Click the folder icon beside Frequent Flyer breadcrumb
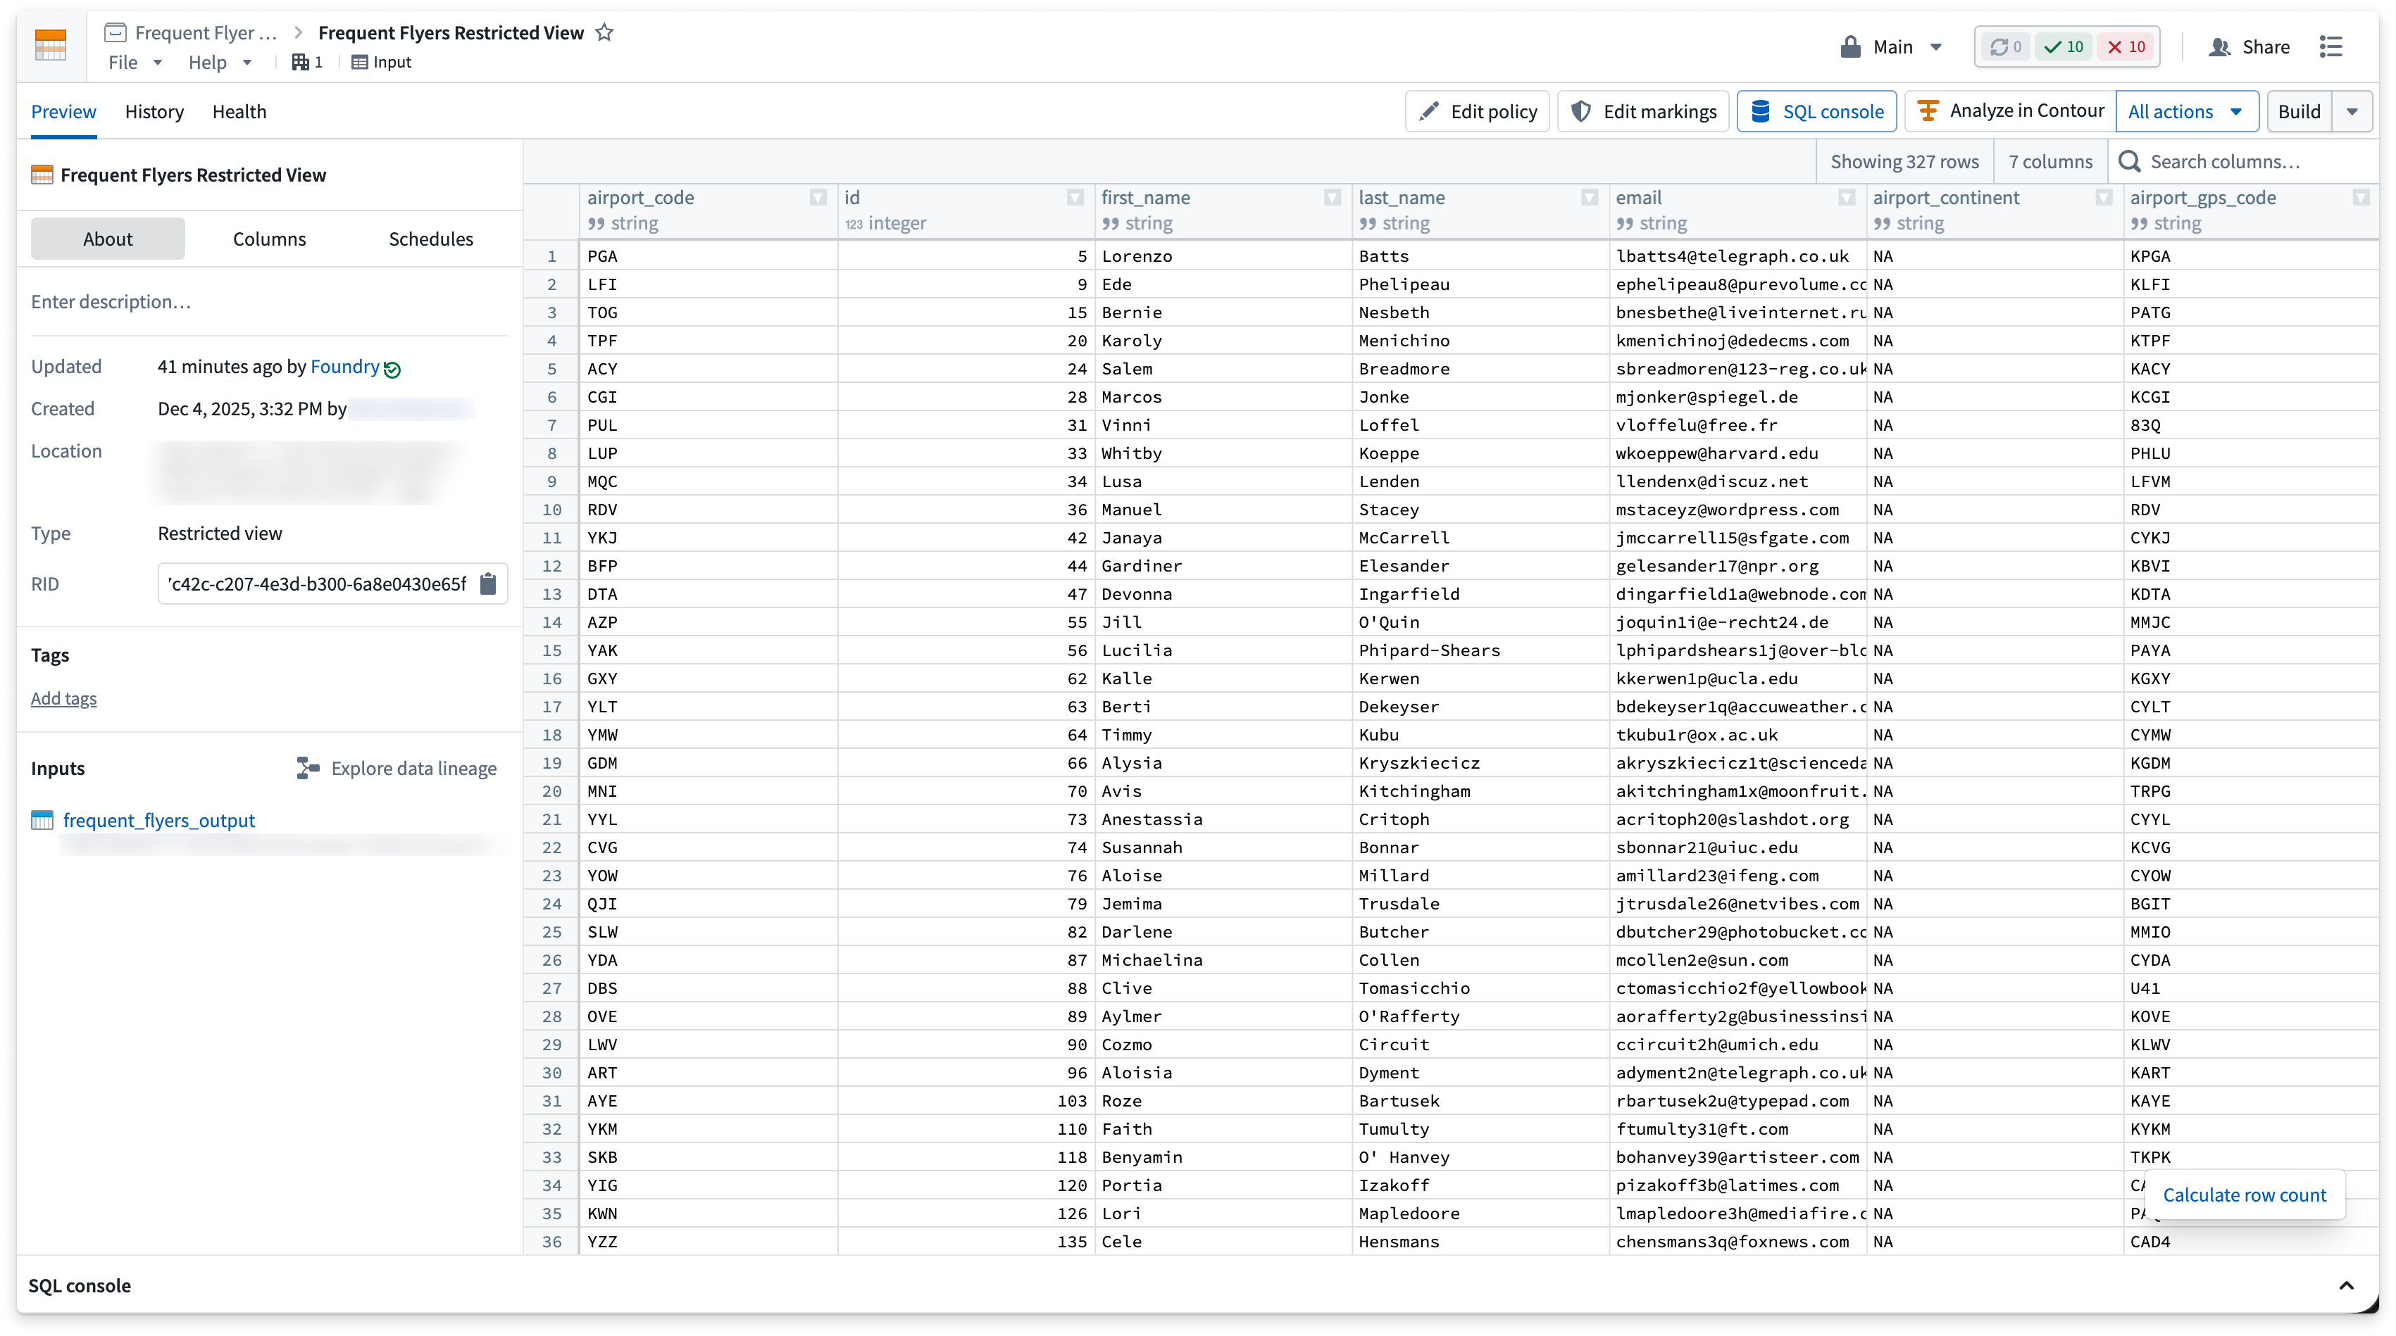The height and width of the screenshot is (1336, 2396). point(116,32)
